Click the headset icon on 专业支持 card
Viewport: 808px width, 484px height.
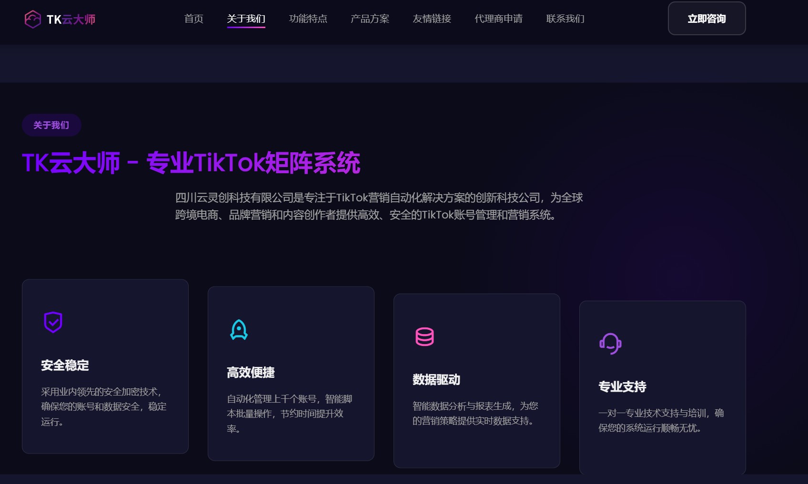pyautogui.click(x=610, y=343)
